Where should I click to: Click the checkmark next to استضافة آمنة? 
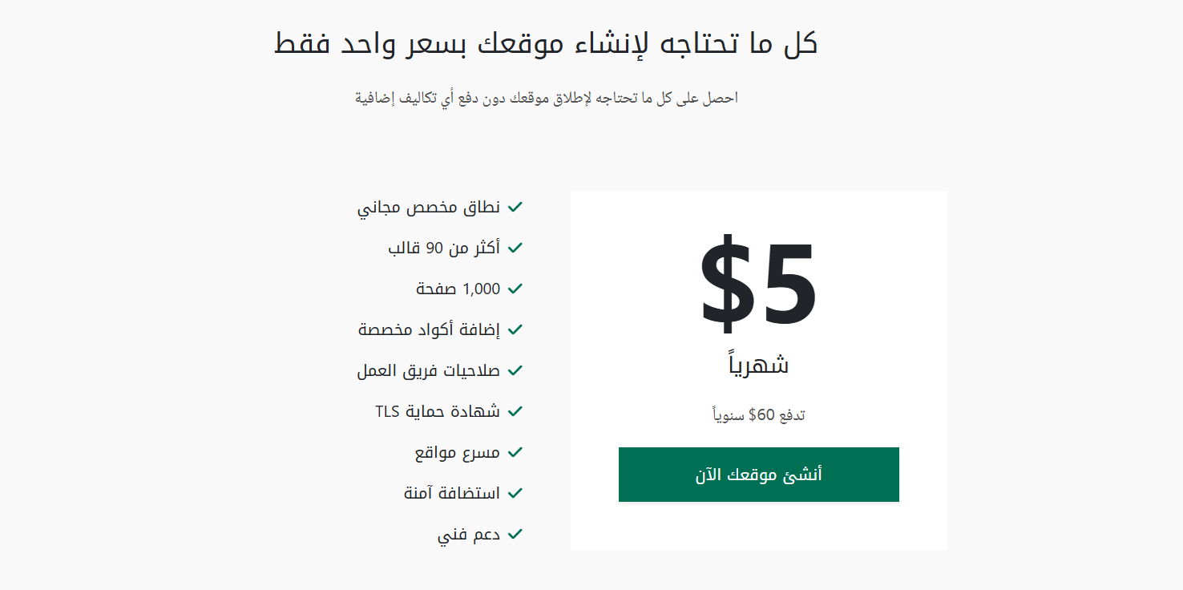(515, 493)
